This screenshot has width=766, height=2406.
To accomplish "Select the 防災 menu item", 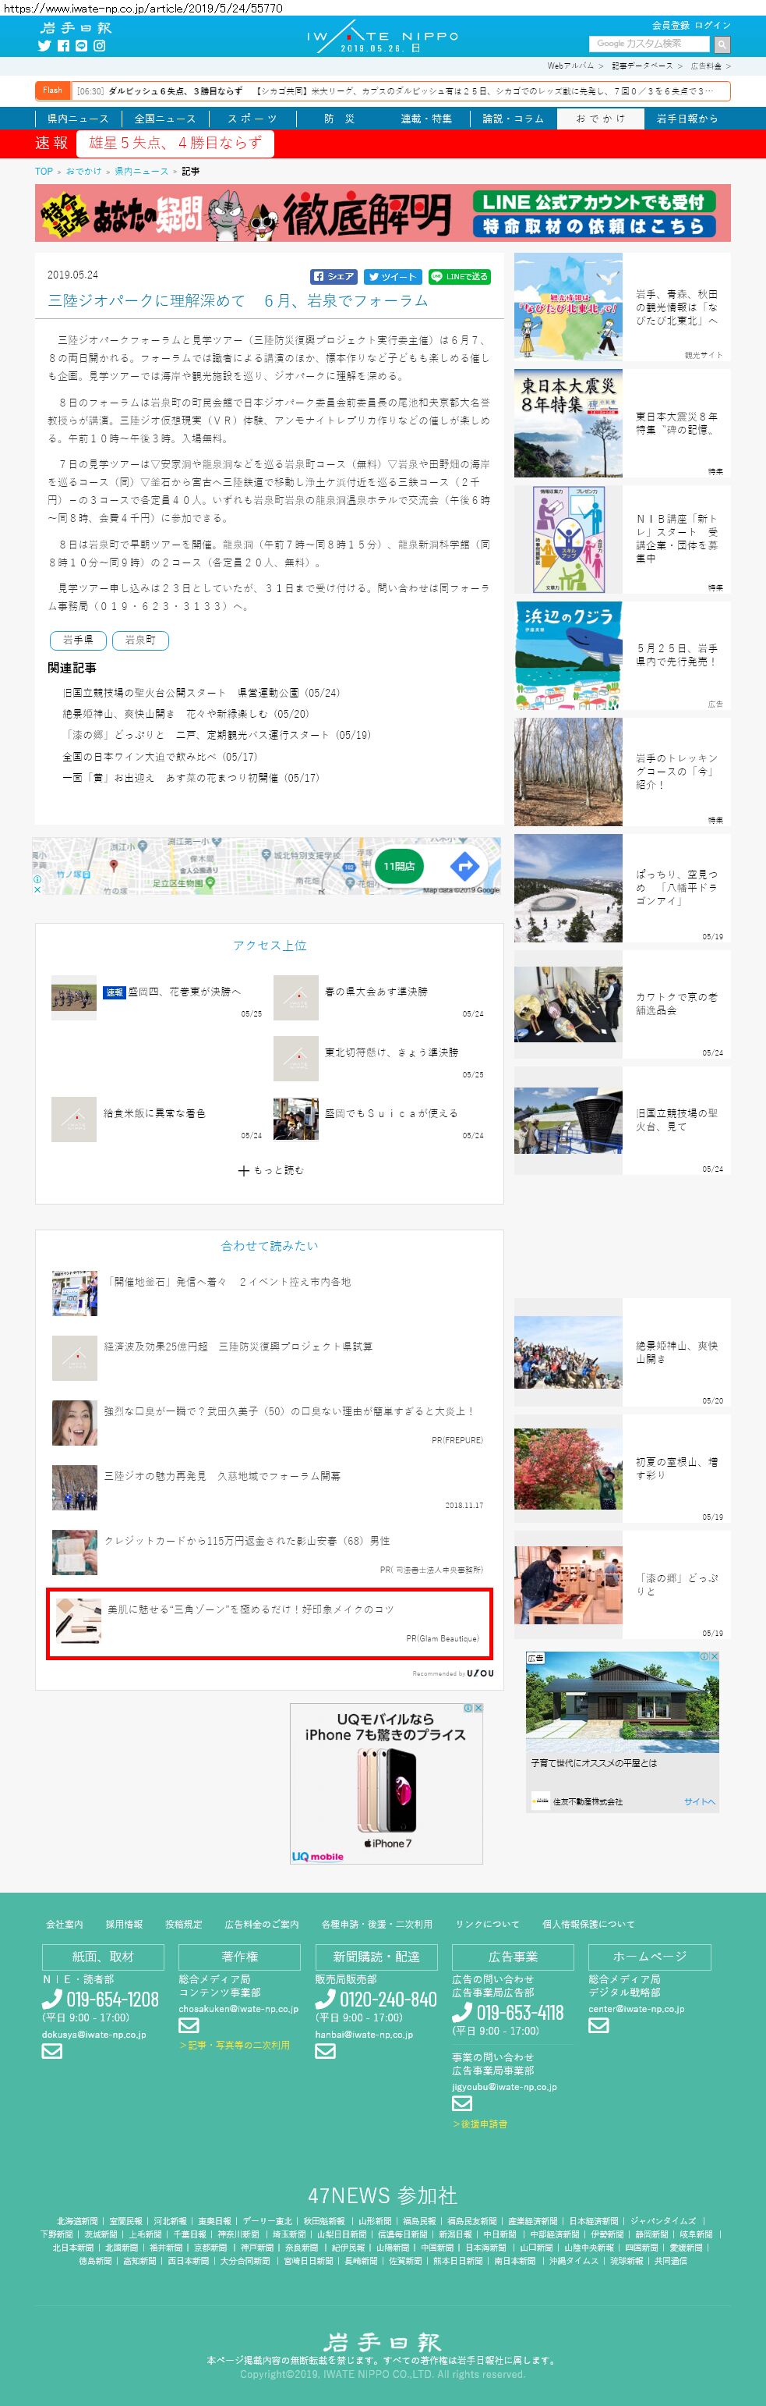I will coord(340,119).
